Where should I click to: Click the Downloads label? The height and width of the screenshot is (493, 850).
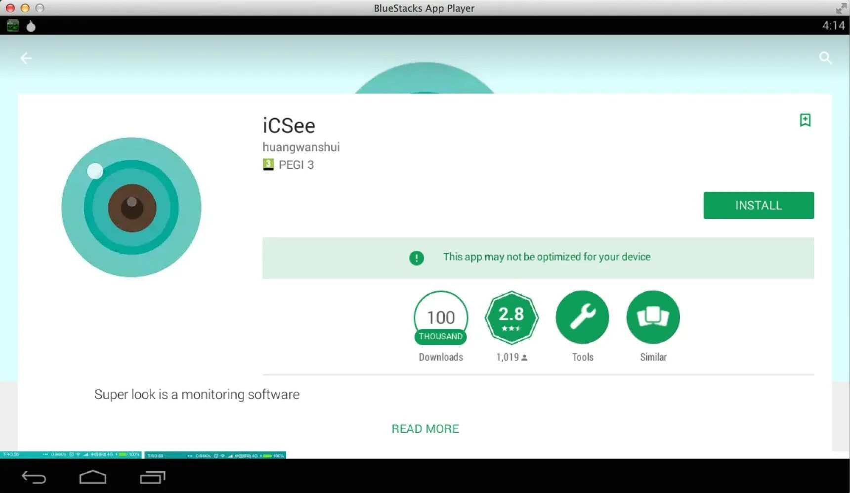[441, 357]
